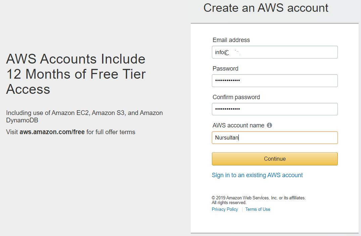
Task: Click the Confirm password field
Action: pos(275,109)
